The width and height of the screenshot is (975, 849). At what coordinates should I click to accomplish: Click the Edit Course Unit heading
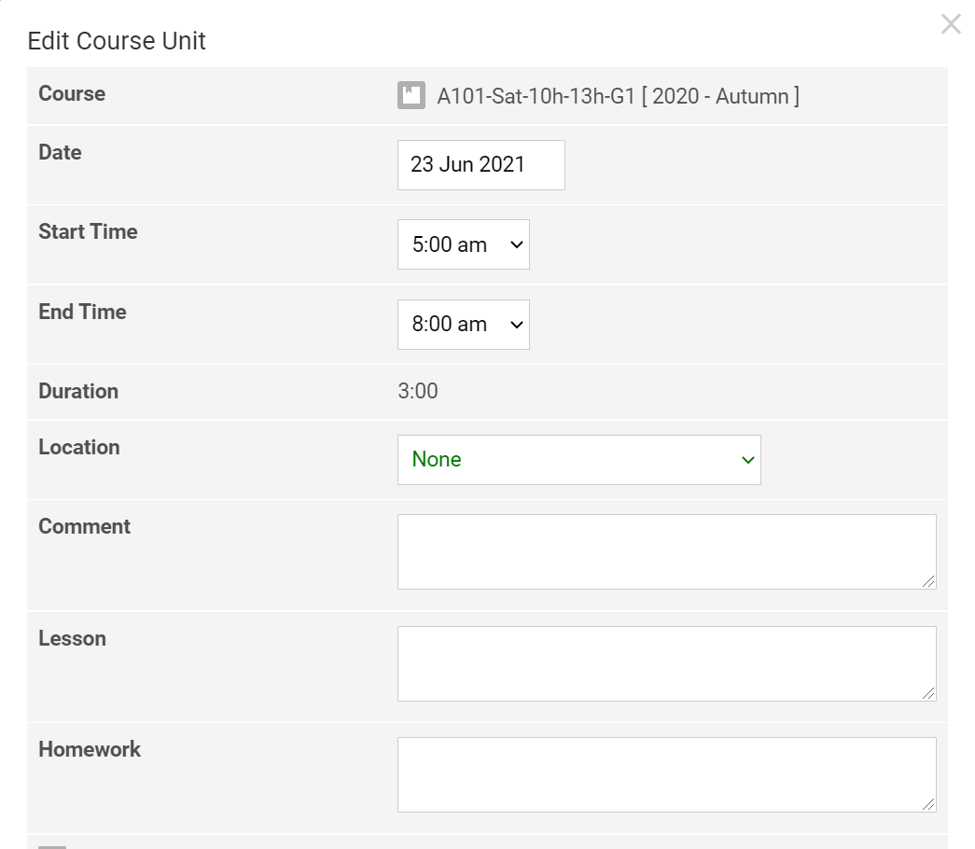(117, 41)
